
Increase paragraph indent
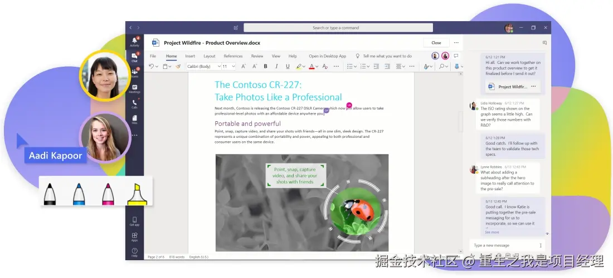pyautogui.click(x=387, y=66)
